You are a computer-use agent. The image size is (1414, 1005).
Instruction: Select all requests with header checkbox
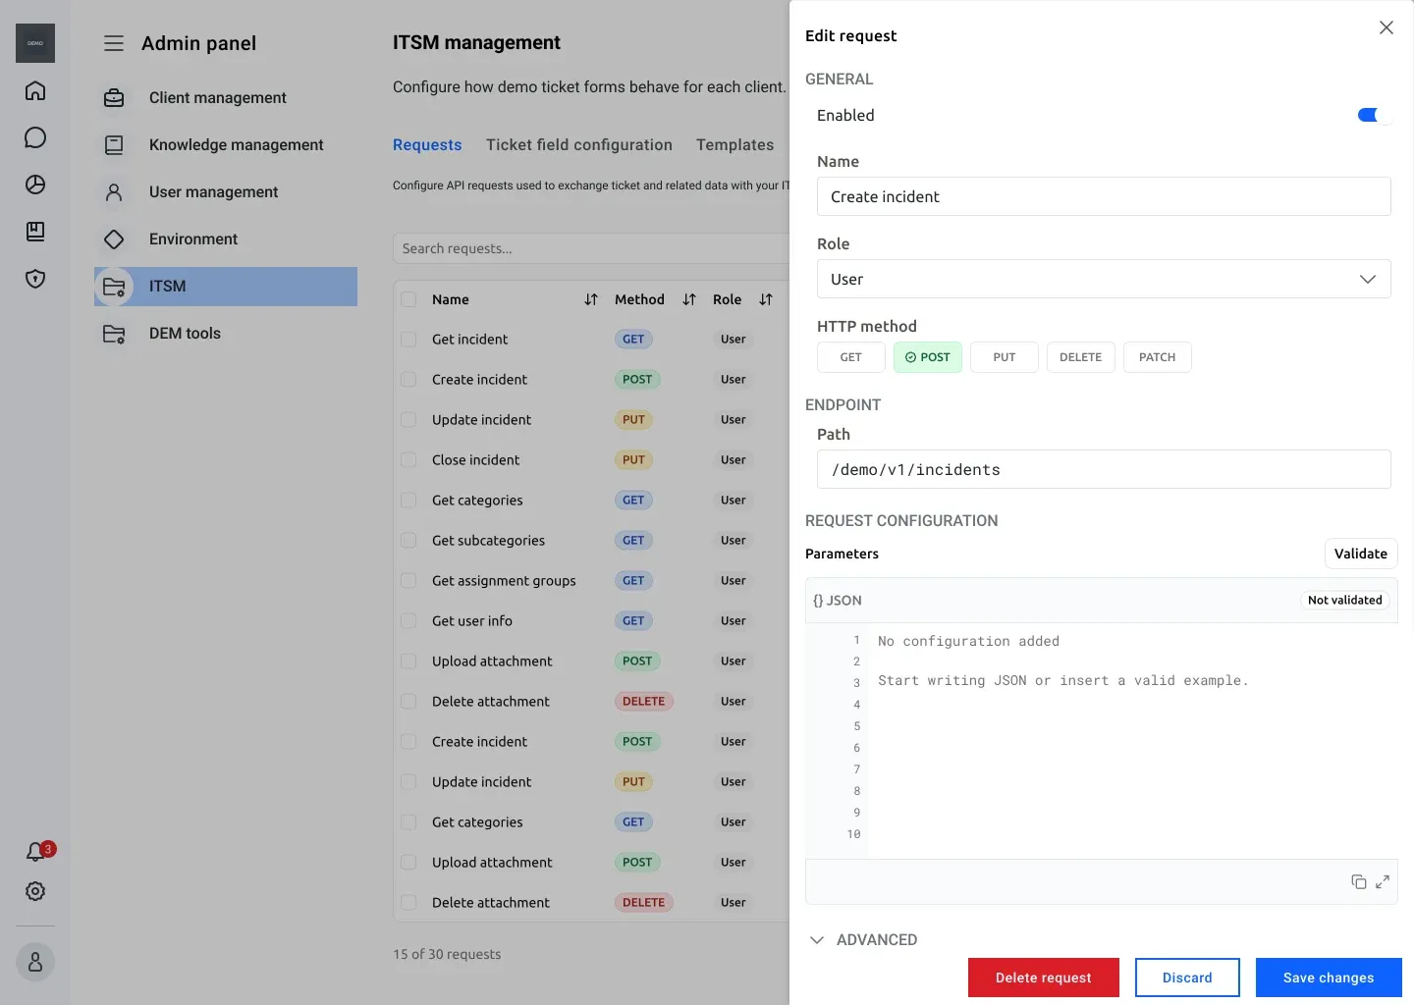point(408,299)
